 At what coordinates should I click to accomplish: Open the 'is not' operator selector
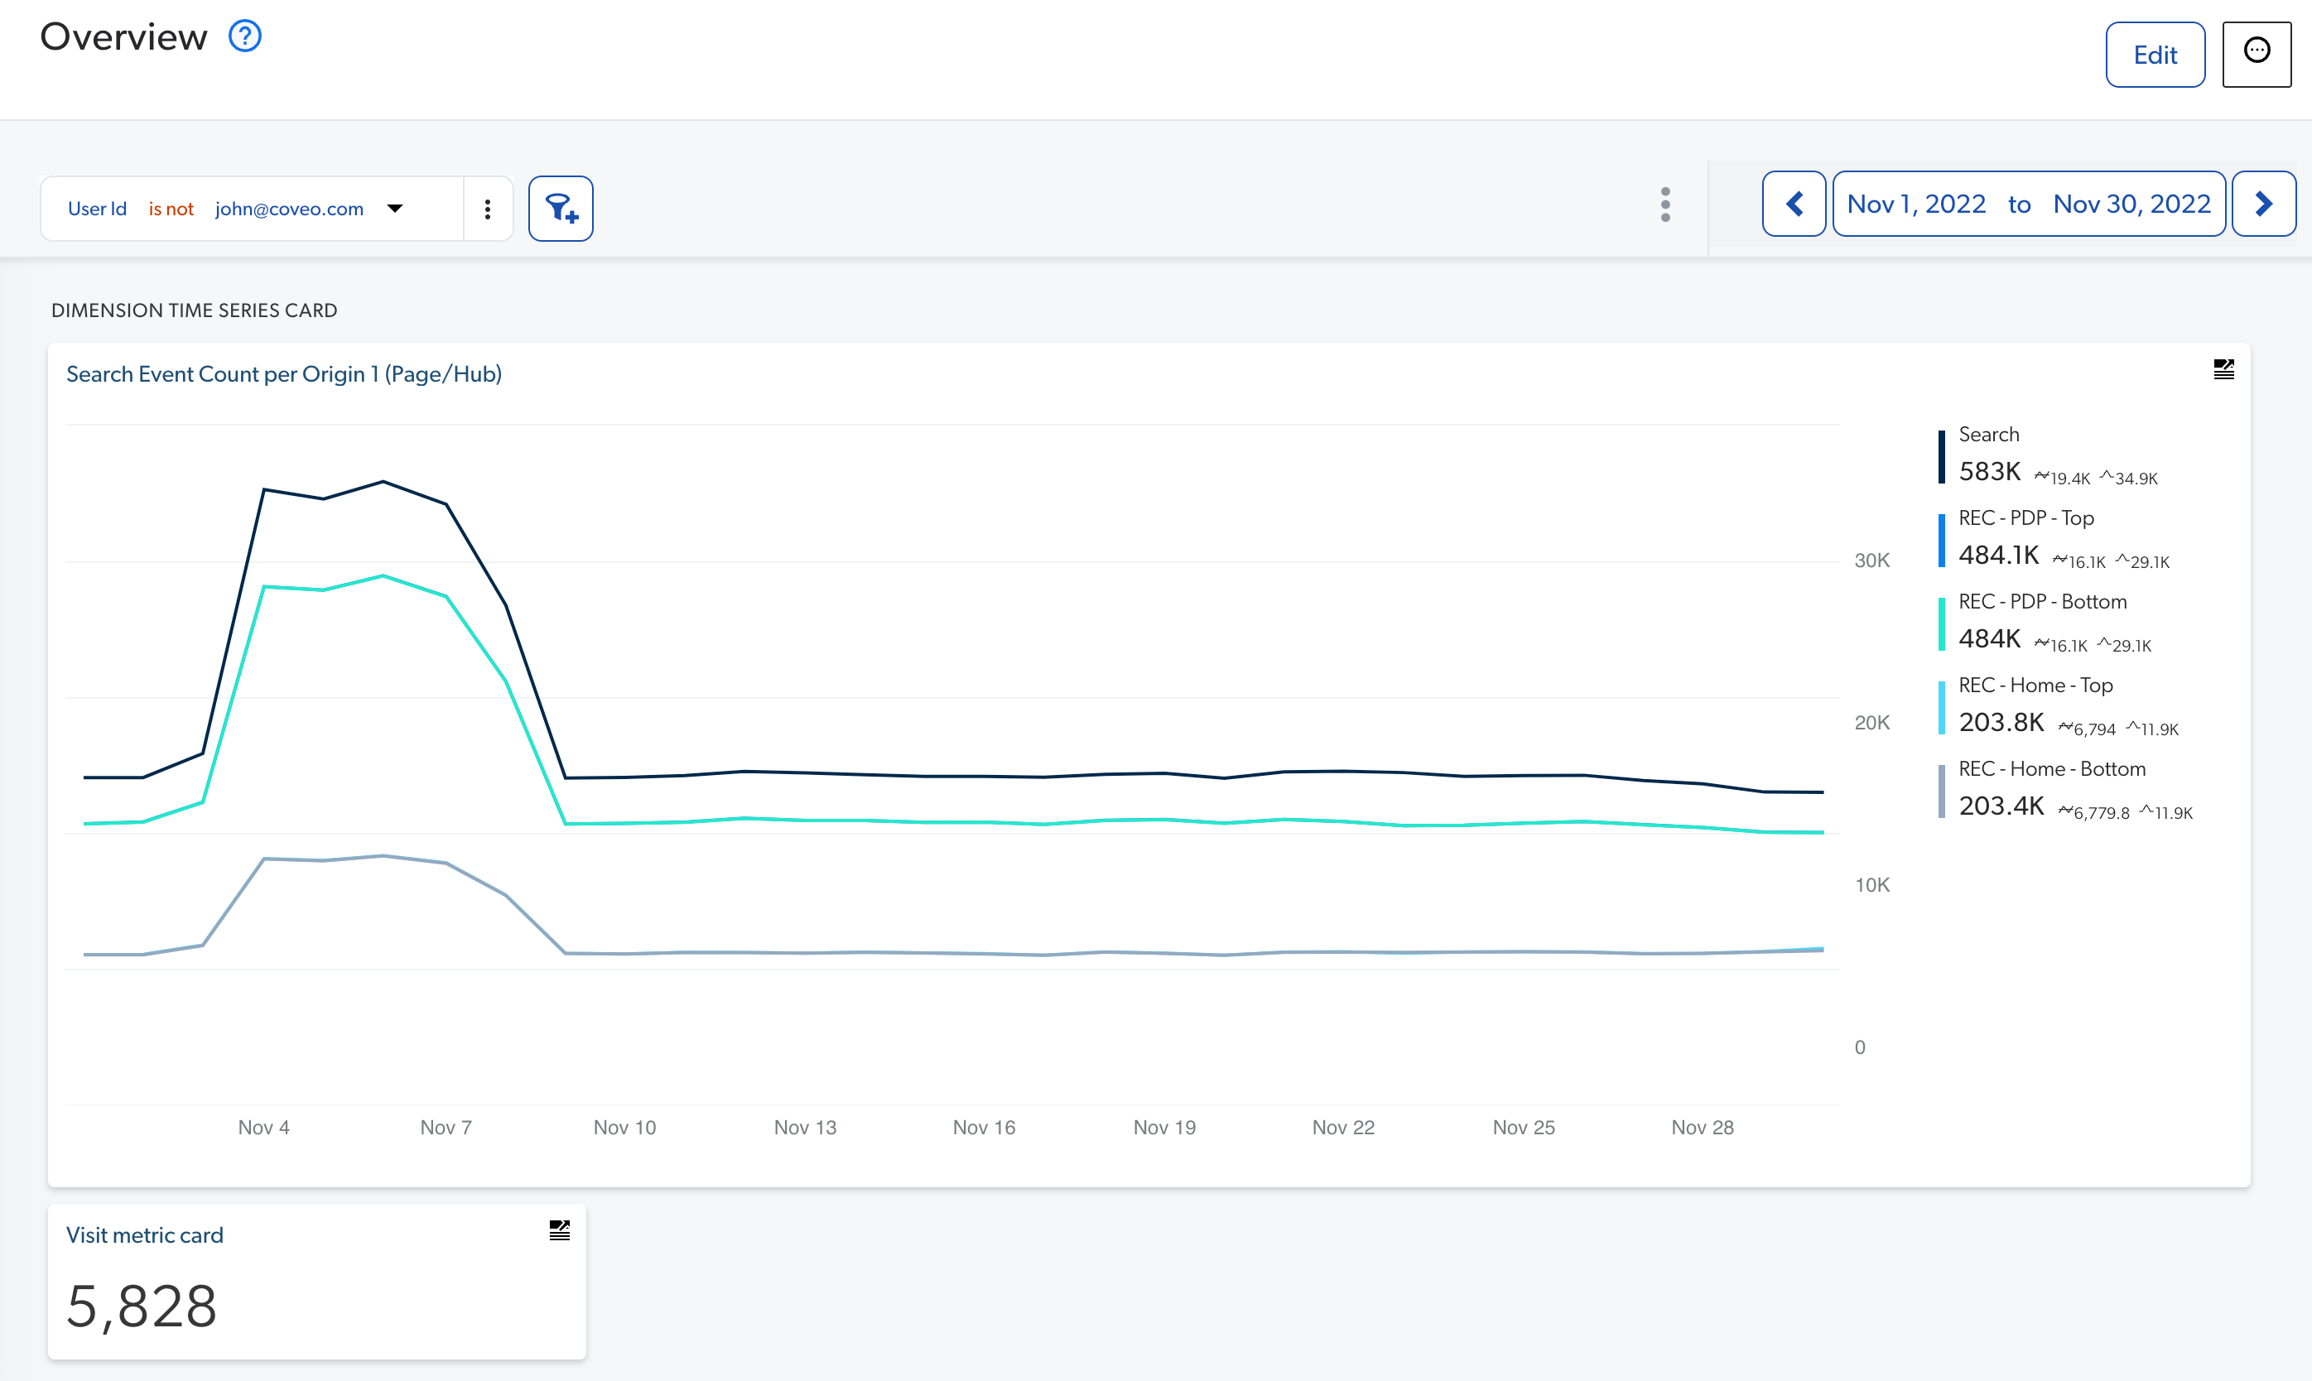tap(171, 209)
